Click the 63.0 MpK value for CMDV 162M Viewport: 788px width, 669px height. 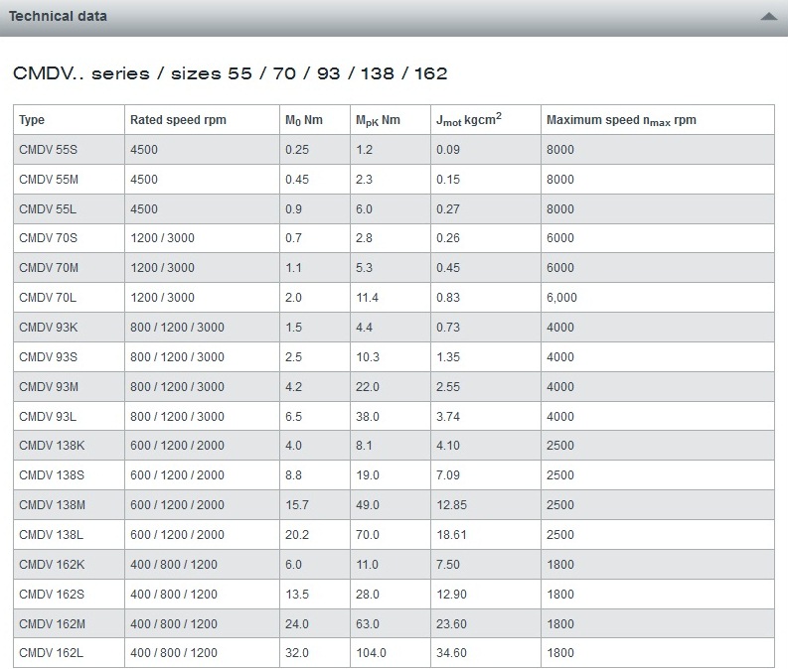pyautogui.click(x=368, y=623)
